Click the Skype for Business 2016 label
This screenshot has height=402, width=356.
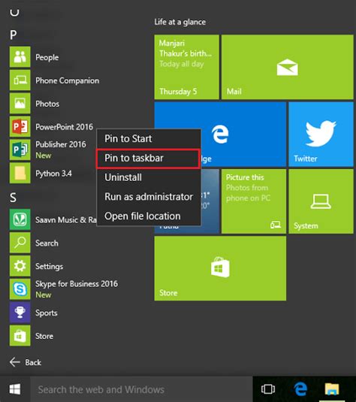point(77,284)
